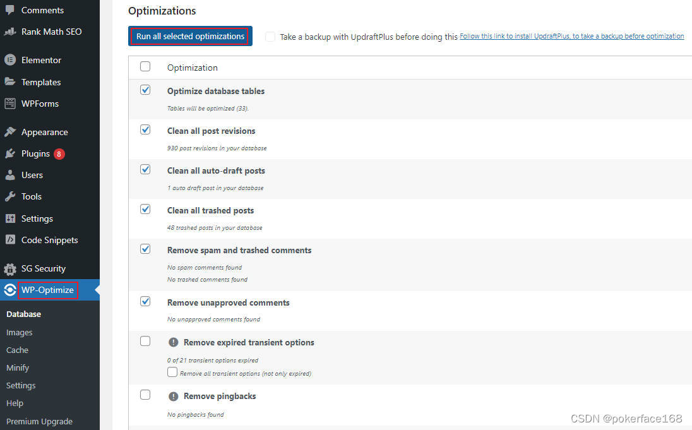Image resolution: width=692 pixels, height=430 pixels.
Task: Click the Plugins plug icon
Action: pos(10,153)
